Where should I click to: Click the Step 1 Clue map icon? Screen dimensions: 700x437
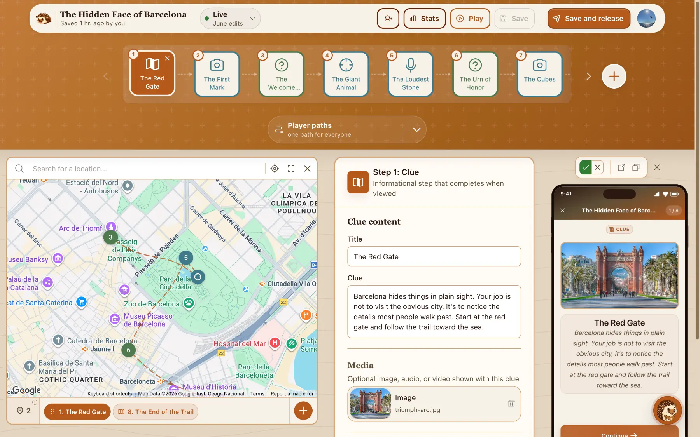[x=358, y=182]
